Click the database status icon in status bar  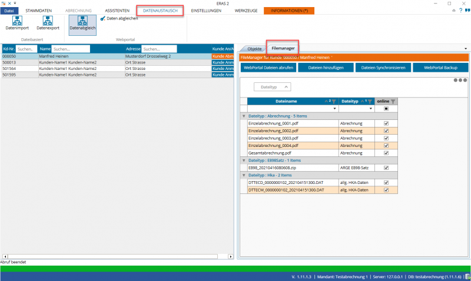[467, 277]
